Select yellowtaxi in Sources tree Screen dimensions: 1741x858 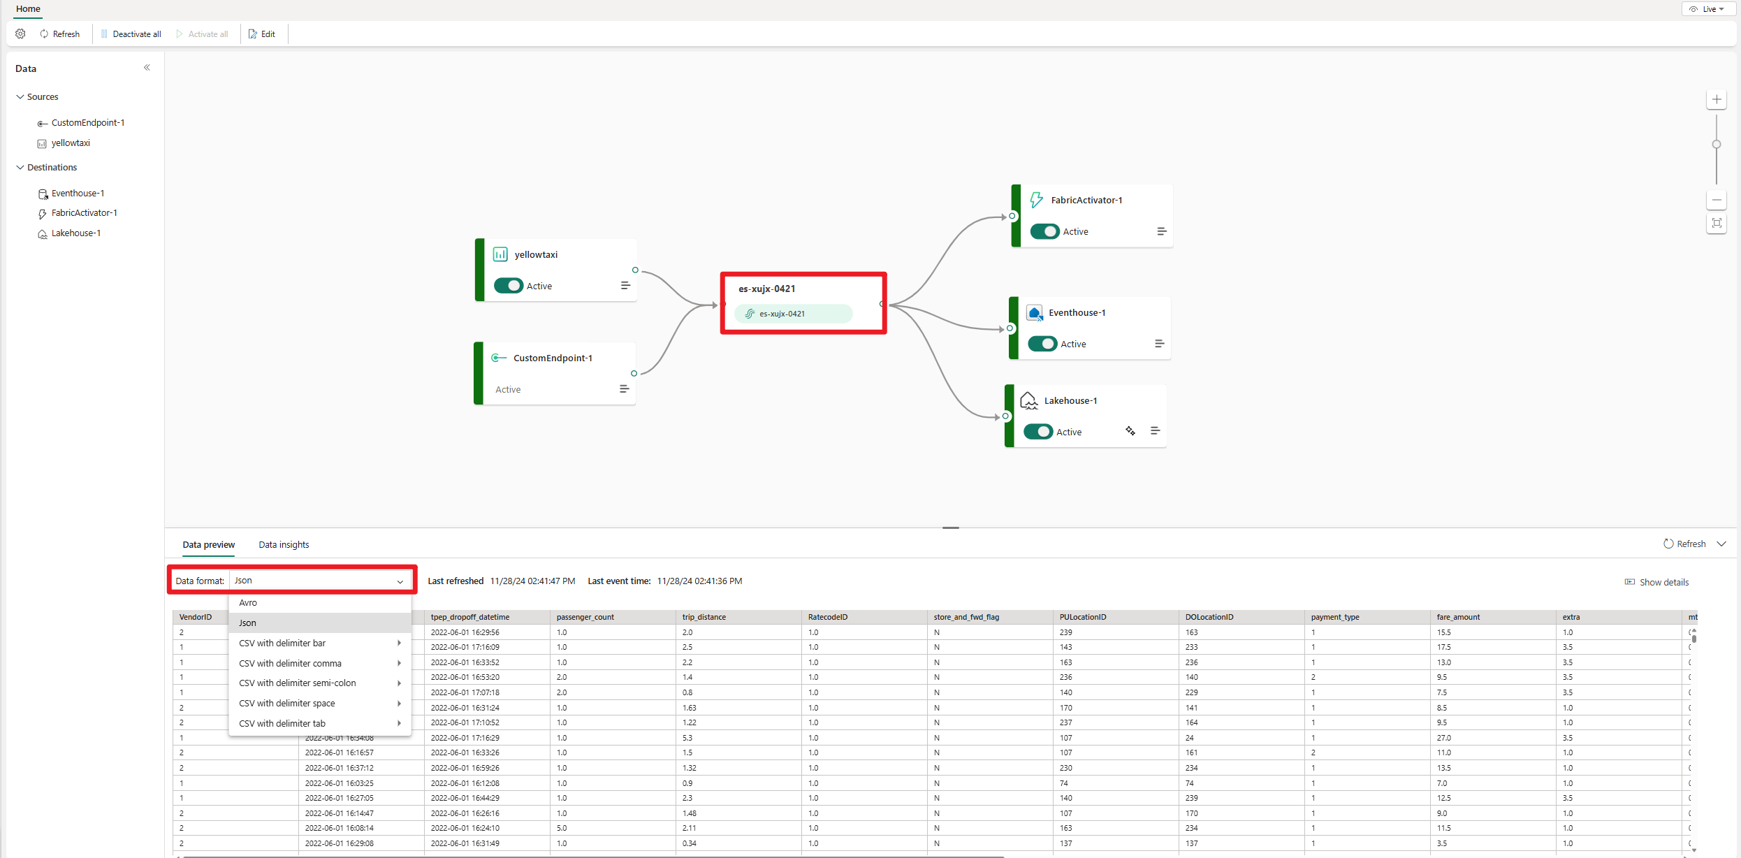(x=71, y=143)
